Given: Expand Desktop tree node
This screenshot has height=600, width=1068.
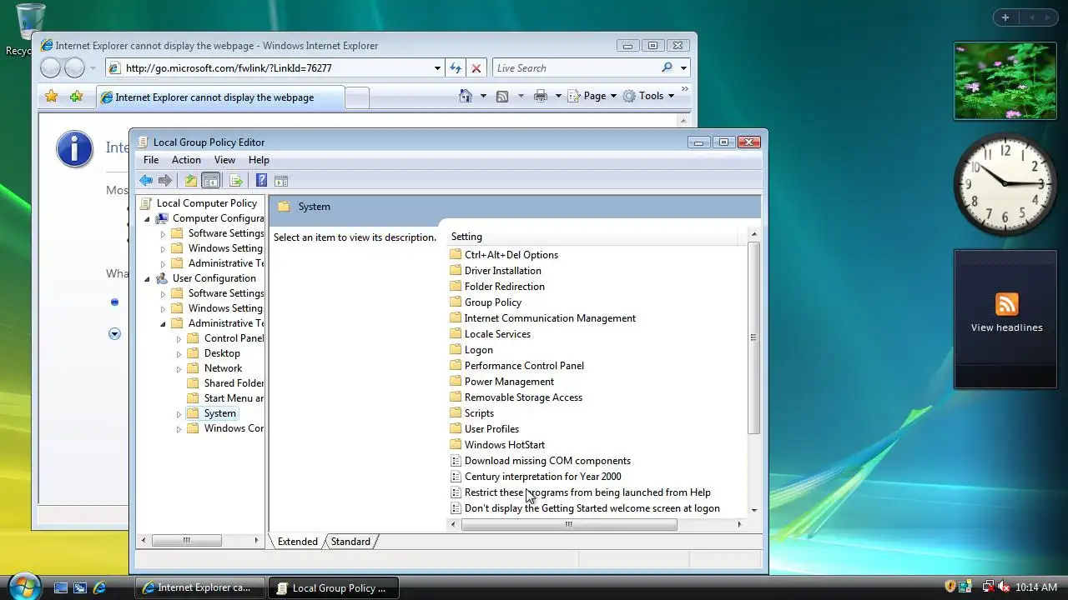Looking at the screenshot, I should (x=179, y=354).
